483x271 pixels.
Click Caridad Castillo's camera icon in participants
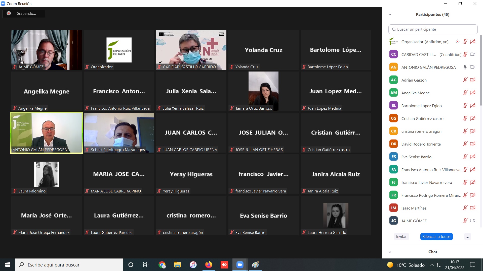pos(473,54)
